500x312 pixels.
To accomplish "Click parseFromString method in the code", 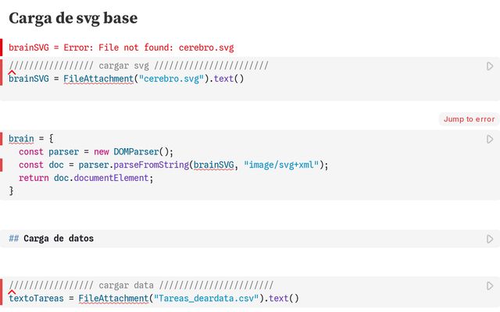I will (x=151, y=165).
